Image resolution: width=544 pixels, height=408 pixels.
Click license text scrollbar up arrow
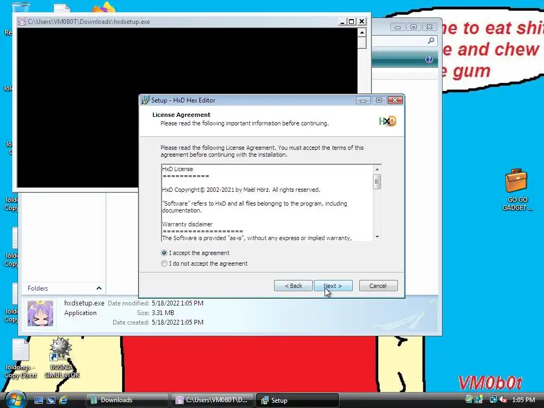pos(377,169)
